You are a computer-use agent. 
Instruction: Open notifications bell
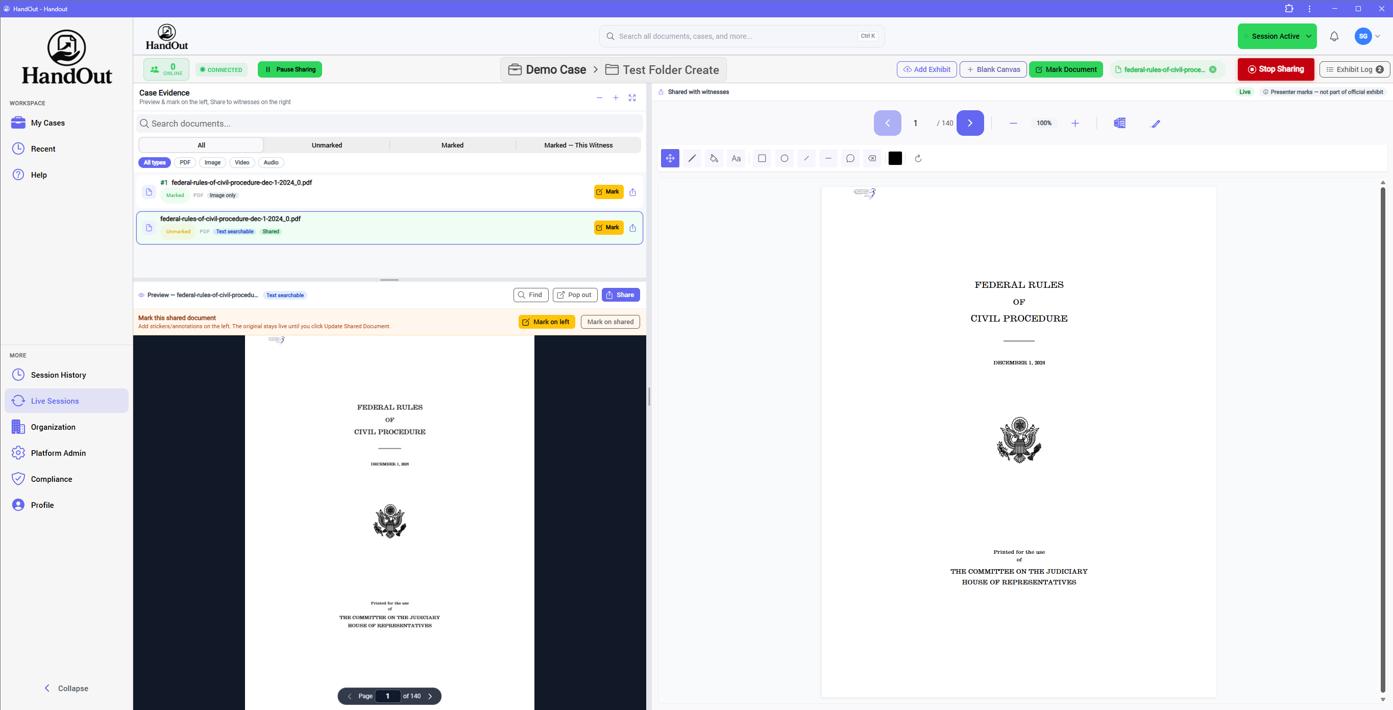coord(1334,36)
